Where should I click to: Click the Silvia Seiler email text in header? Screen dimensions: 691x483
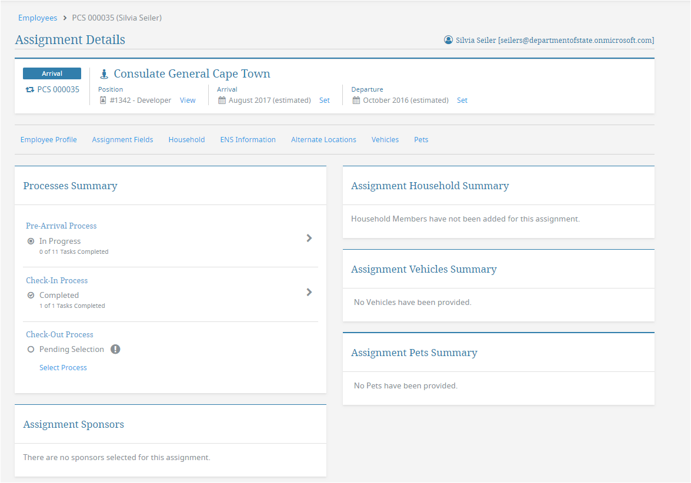(x=555, y=41)
